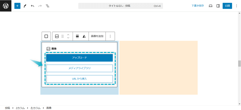
Task: Click the block drag handle
Action: 62,36
